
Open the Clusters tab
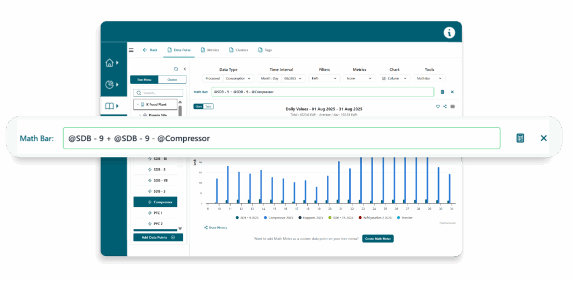click(x=239, y=50)
